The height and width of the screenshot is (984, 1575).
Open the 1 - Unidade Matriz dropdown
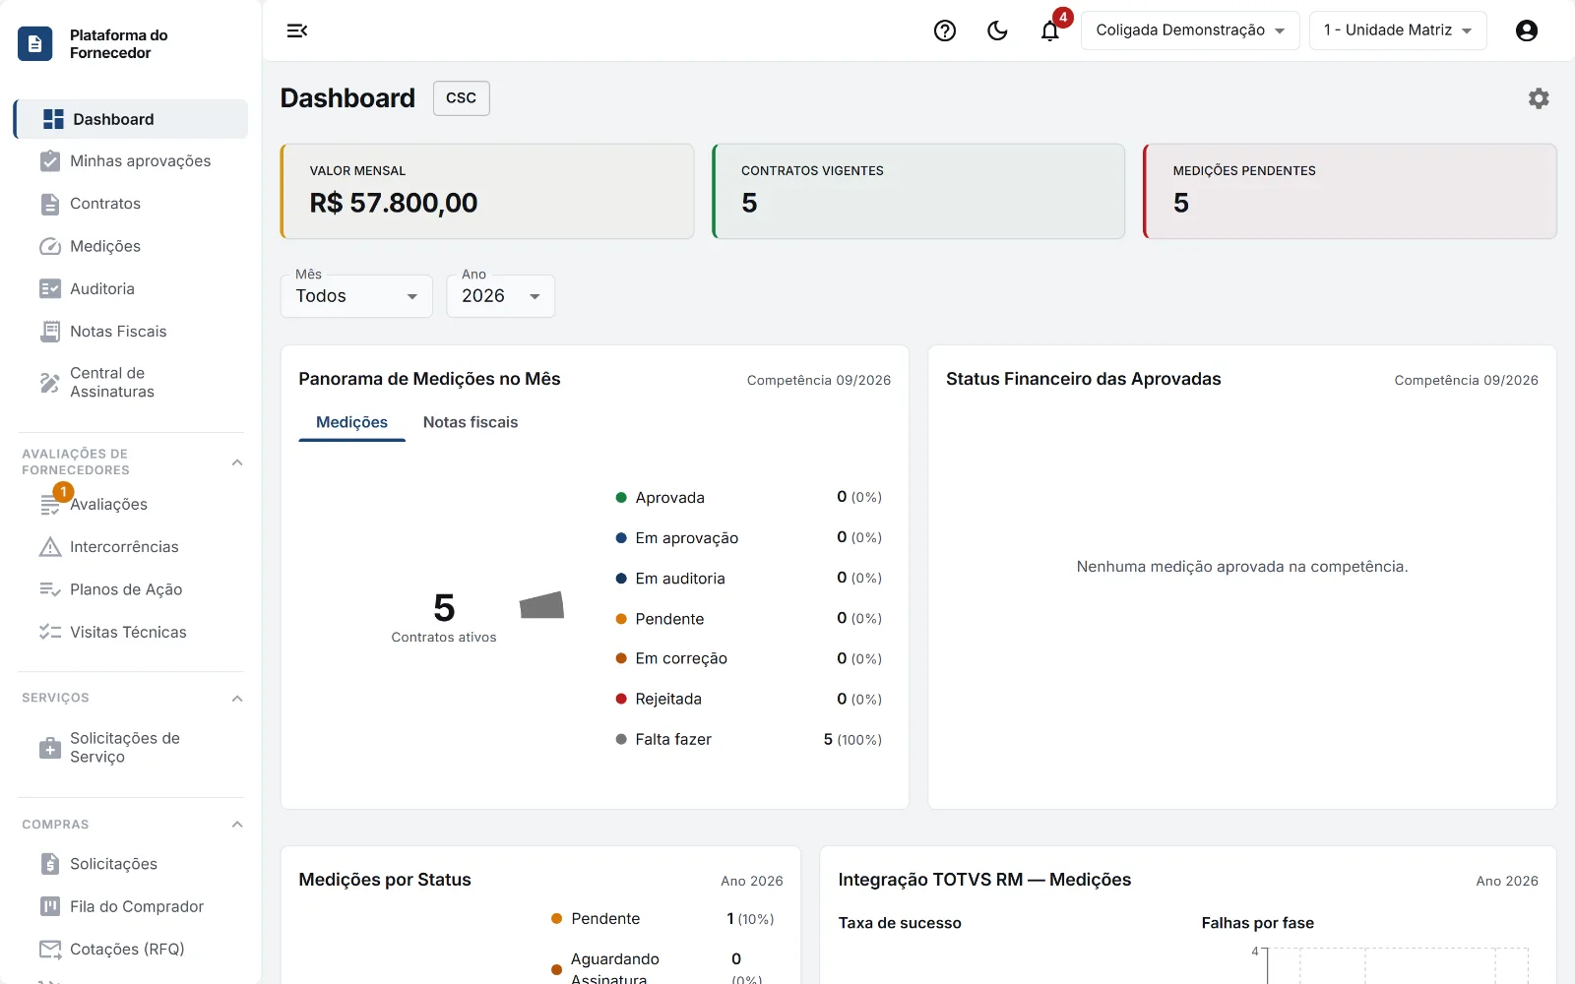click(x=1398, y=31)
